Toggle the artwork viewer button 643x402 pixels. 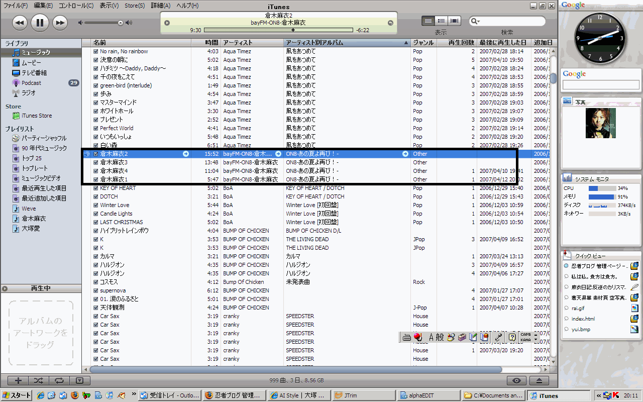click(x=79, y=380)
